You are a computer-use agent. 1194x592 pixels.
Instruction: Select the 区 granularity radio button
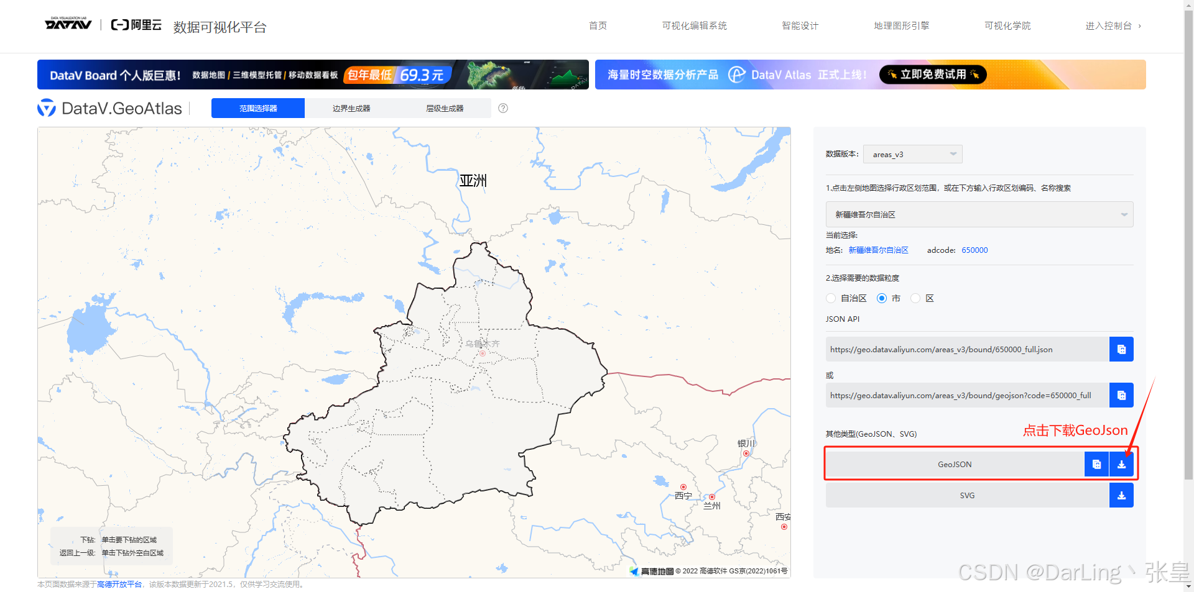pos(915,298)
